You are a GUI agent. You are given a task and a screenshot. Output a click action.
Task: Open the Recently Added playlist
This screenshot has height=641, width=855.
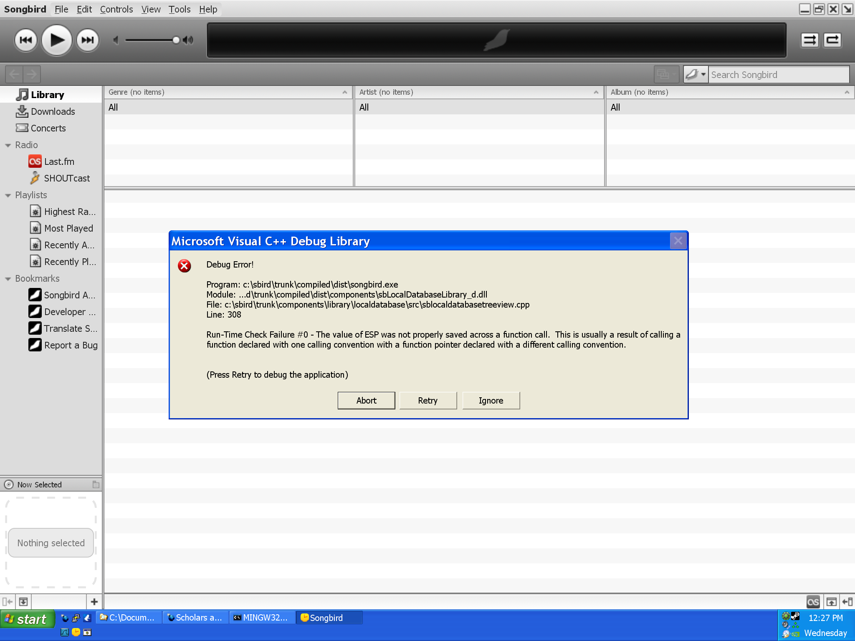click(x=51, y=245)
